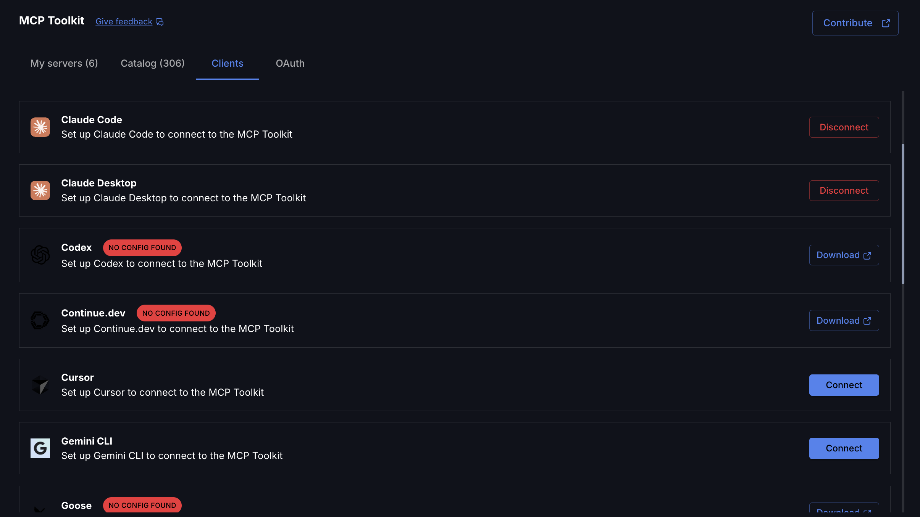This screenshot has width=920, height=517.
Task: Disconnect Claude Code from MCP Toolkit
Action: [x=844, y=127]
